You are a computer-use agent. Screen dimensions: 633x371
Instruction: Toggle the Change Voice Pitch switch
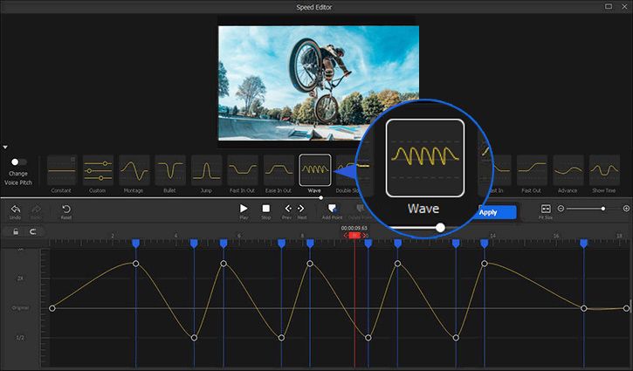click(x=17, y=161)
